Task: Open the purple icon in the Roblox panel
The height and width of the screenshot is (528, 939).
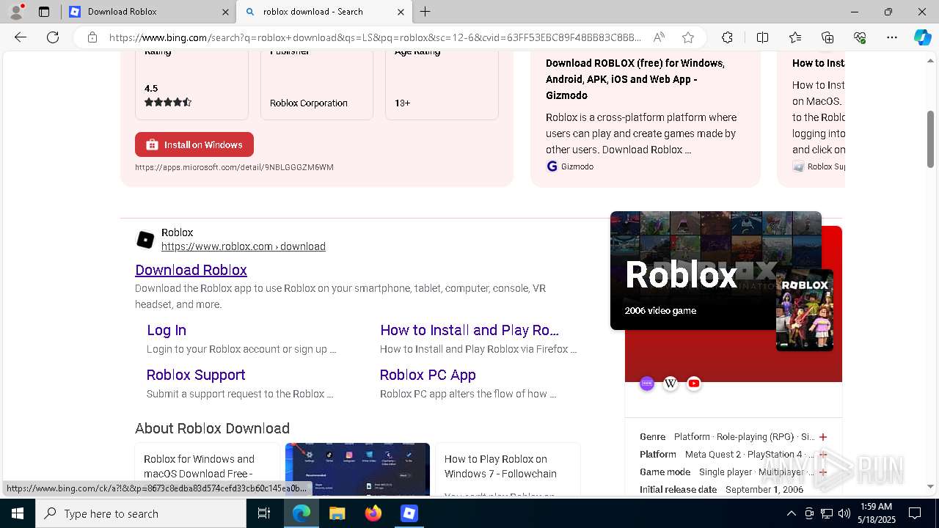Action: click(647, 384)
